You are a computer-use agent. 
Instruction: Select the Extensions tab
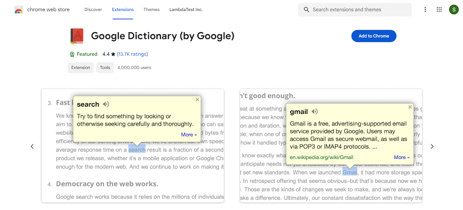pos(123,10)
